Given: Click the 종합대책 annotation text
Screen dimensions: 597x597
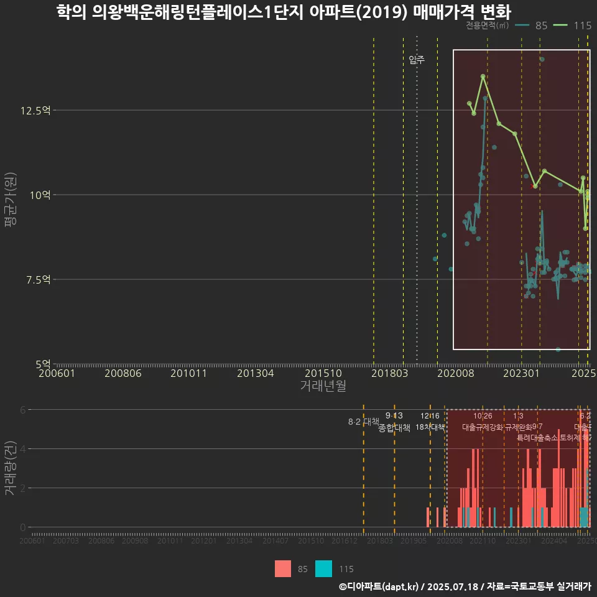Looking at the screenshot, I should (394, 428).
